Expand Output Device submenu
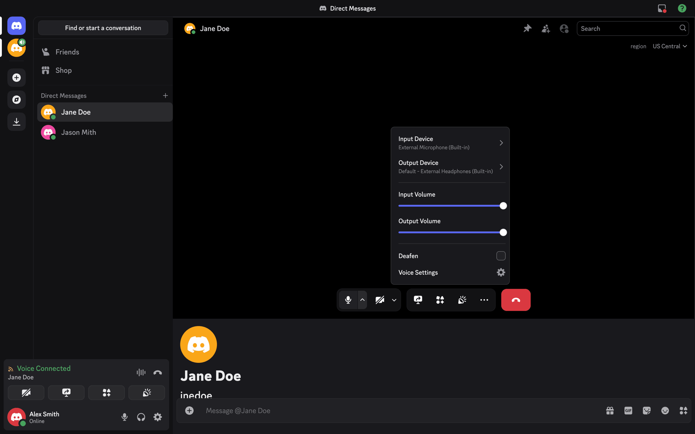 point(450,167)
